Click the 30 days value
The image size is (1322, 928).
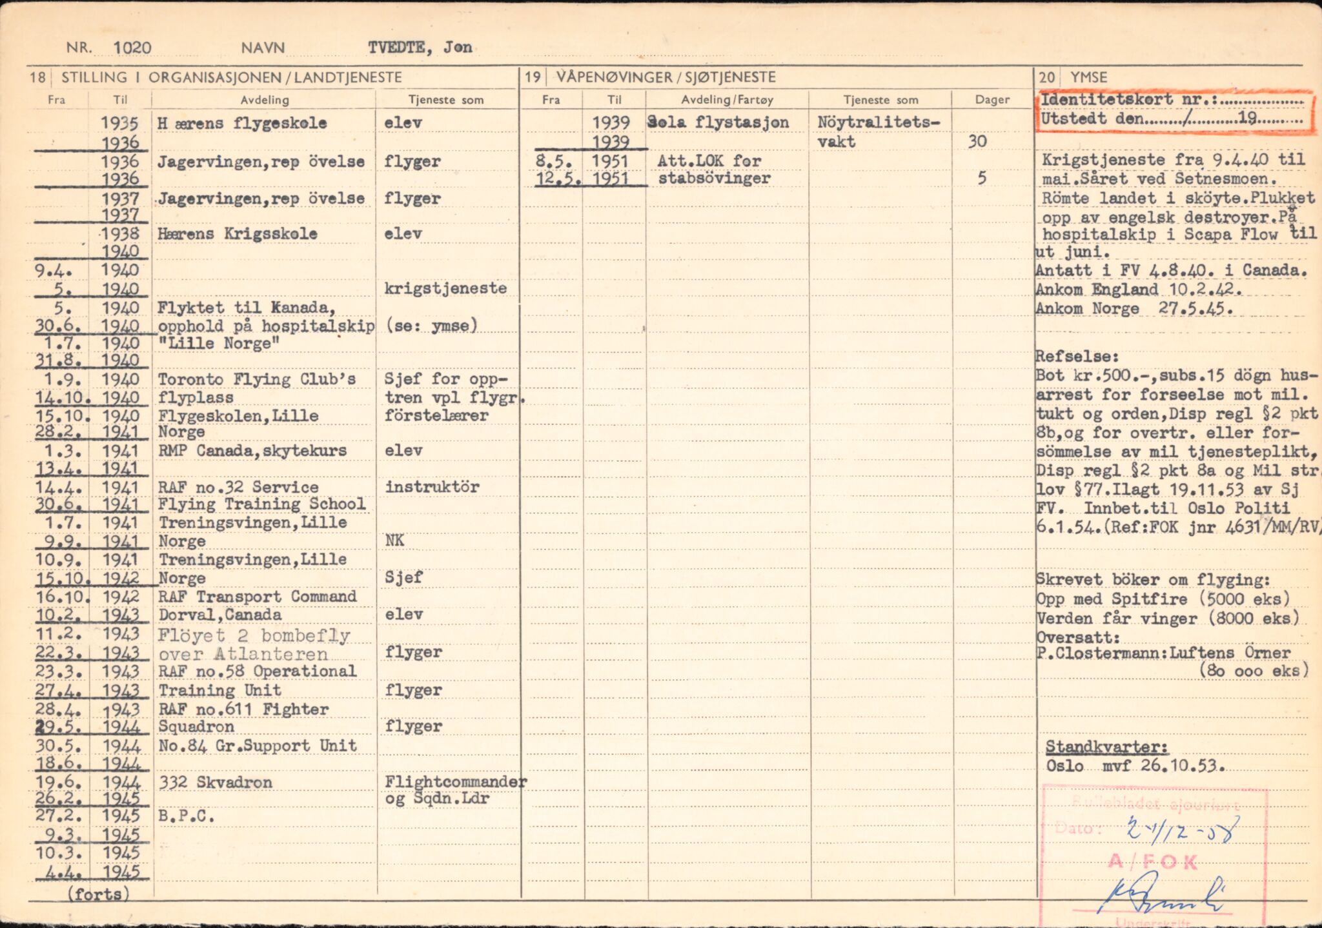coord(977,141)
